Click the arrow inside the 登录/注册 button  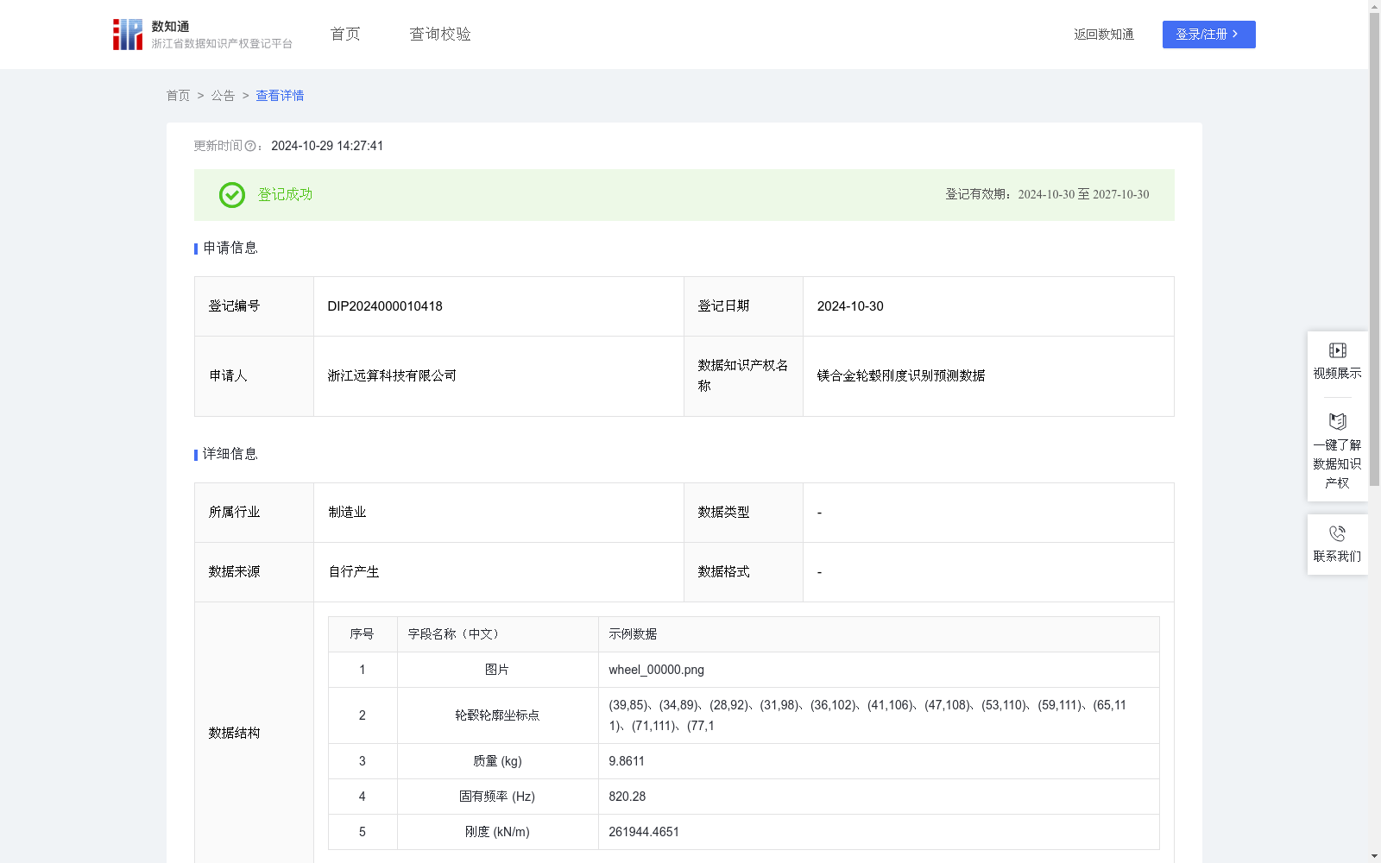1234,35
